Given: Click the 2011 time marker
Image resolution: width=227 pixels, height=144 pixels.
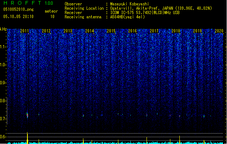Looking at the screenshot, I should pos(25,31).
